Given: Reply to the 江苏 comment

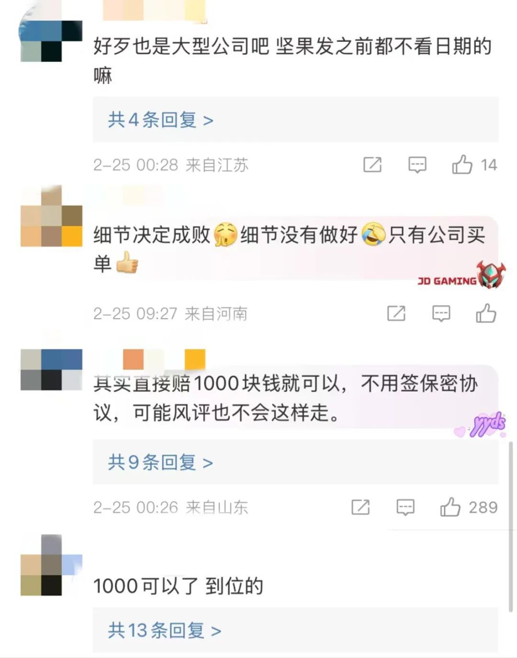Looking at the screenshot, I should click(x=417, y=165).
